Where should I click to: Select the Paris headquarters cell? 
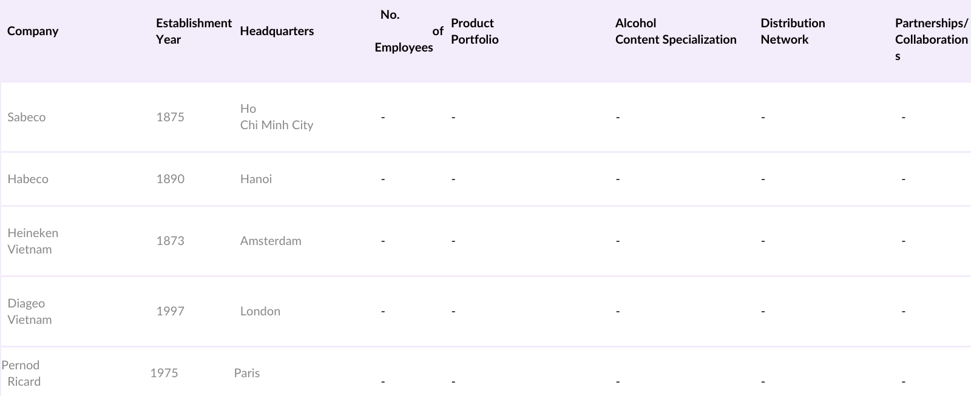[x=247, y=373]
